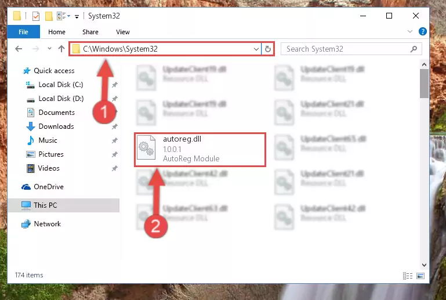Click pin icon next to Videos

(x=114, y=168)
